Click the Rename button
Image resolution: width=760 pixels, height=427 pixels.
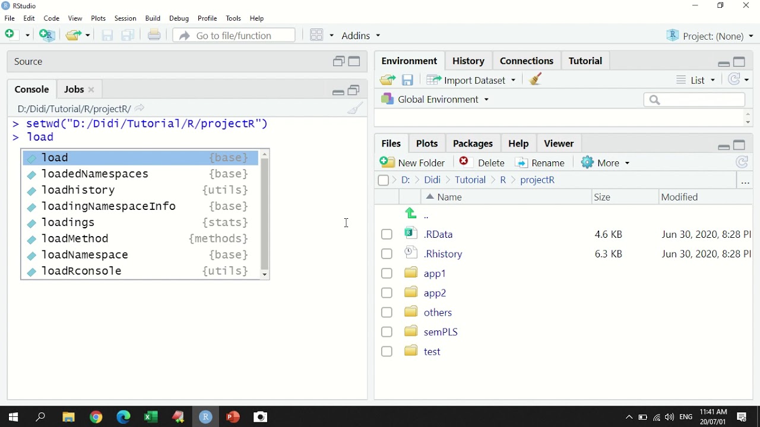tap(540, 162)
